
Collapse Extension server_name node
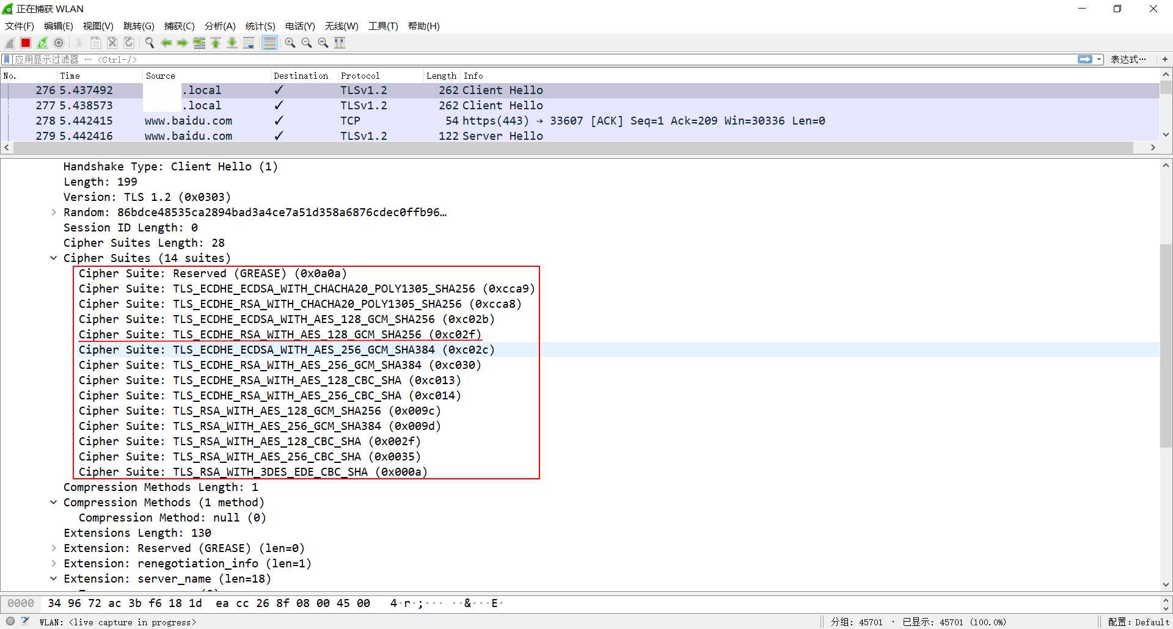(54, 579)
